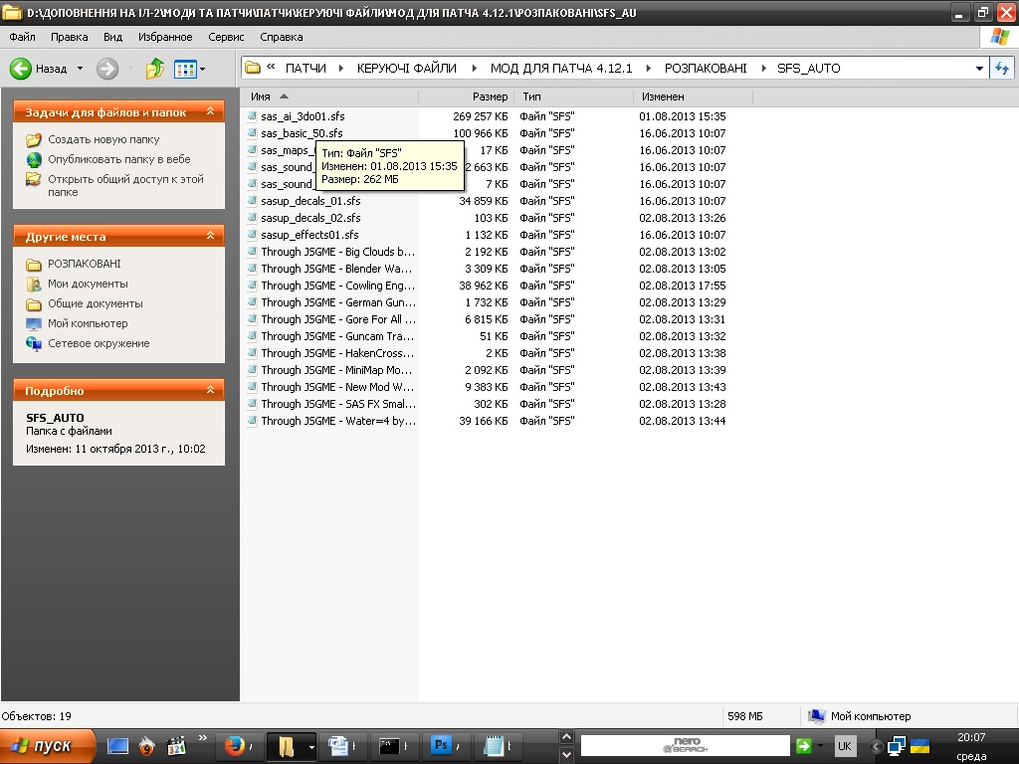This screenshot has height=764, width=1019.
Task: Open Мои документы link
Action: 88,284
